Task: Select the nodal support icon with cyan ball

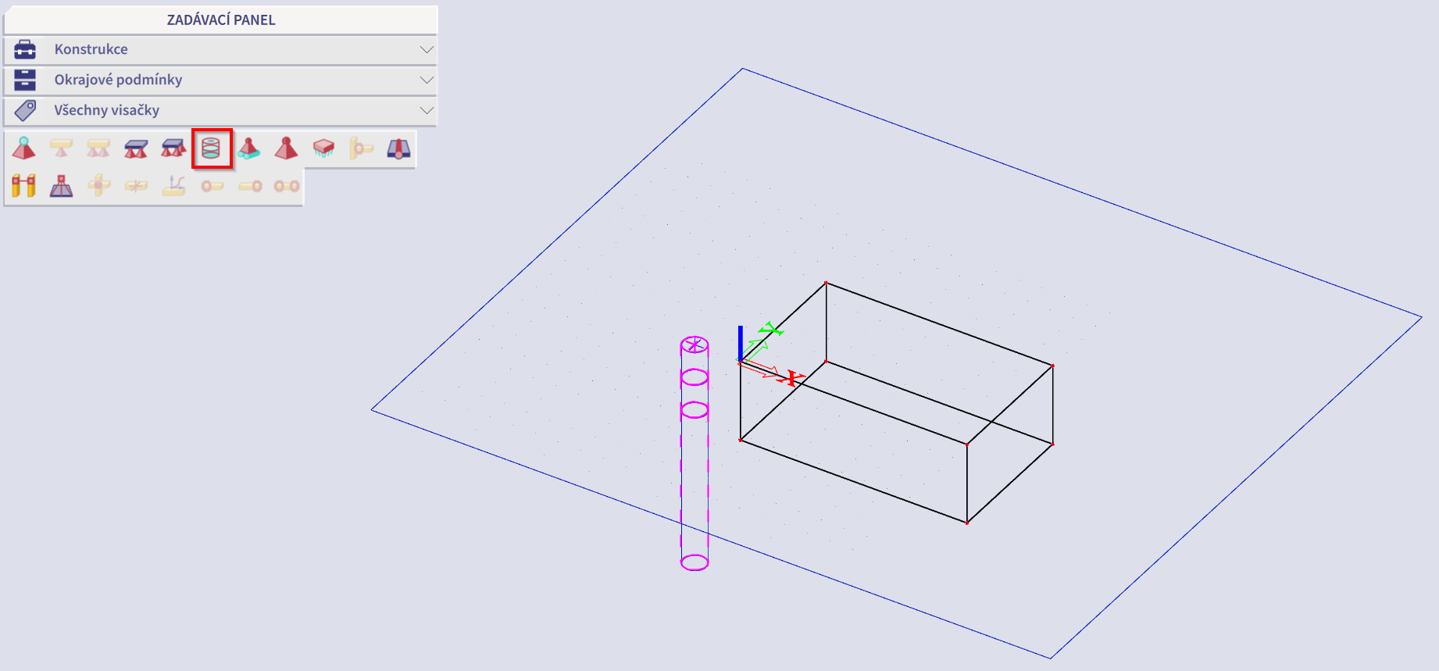Action: [x=24, y=148]
